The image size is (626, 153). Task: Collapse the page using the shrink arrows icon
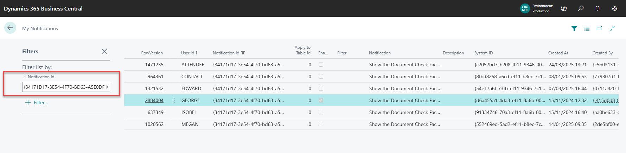(x=612, y=28)
